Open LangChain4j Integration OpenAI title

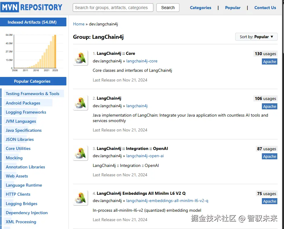(132, 149)
